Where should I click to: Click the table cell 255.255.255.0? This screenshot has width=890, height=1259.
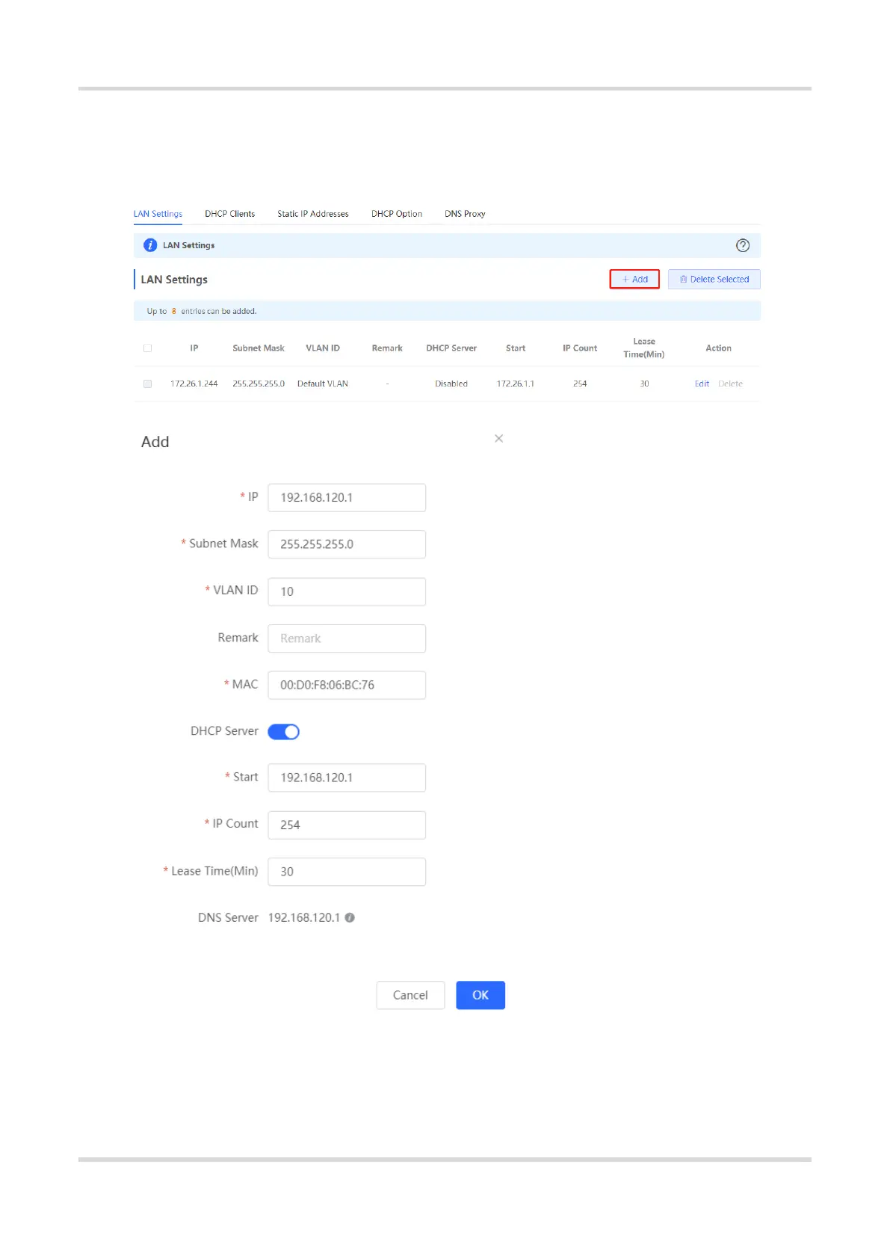point(259,384)
